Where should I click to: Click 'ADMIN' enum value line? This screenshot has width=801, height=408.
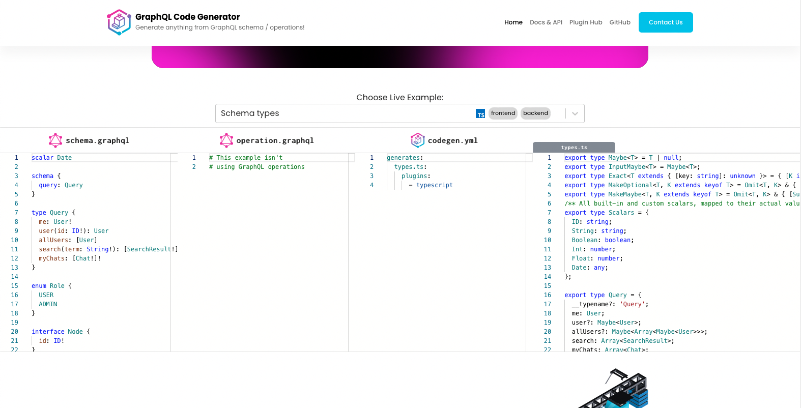[48, 304]
